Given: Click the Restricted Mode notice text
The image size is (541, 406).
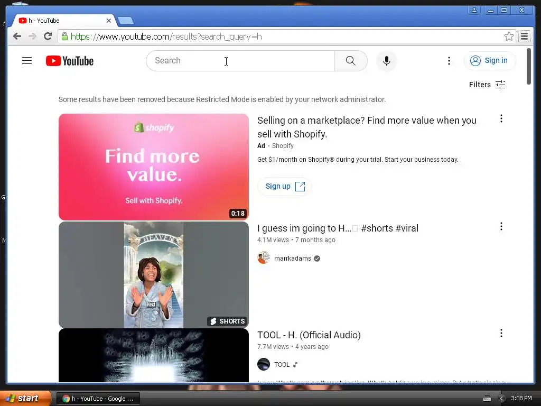Looking at the screenshot, I should (x=222, y=99).
